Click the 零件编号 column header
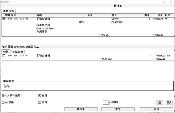 (10, 15)
